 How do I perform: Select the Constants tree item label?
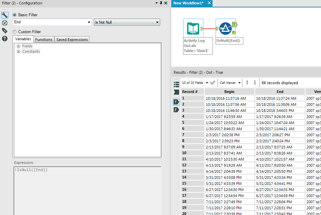coord(31,51)
